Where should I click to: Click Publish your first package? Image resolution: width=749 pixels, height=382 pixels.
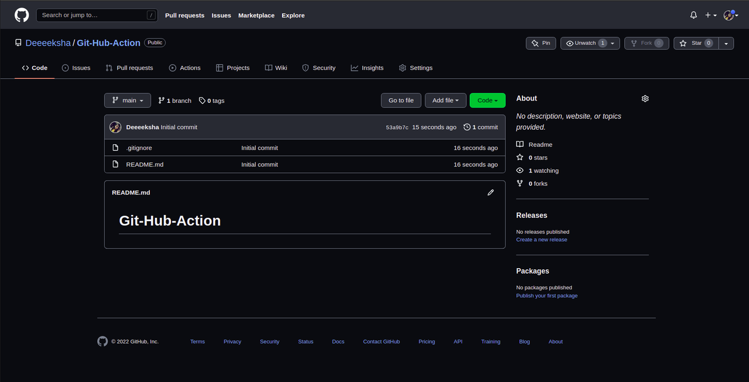click(547, 296)
